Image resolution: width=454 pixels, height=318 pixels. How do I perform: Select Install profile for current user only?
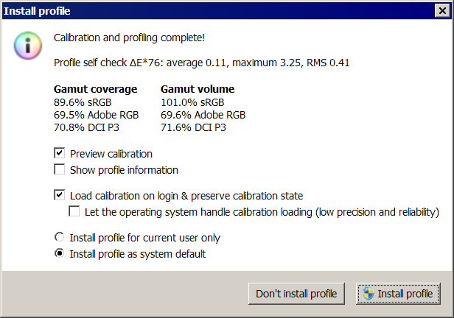(x=60, y=238)
